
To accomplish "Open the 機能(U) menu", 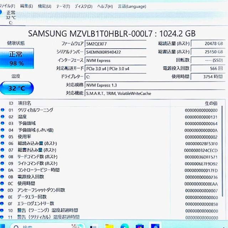I will (45, 6).
